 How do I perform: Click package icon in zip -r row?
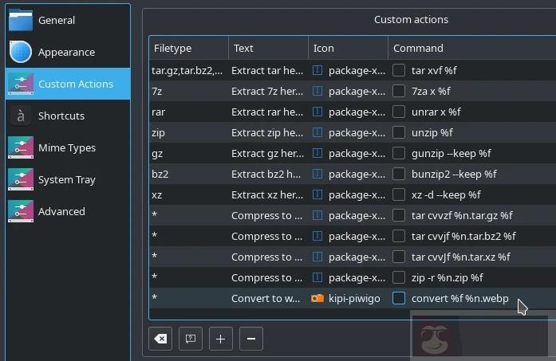[317, 277]
